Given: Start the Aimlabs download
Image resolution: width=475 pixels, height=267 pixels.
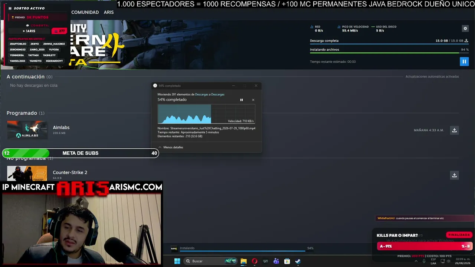Looking at the screenshot, I should click(x=454, y=130).
